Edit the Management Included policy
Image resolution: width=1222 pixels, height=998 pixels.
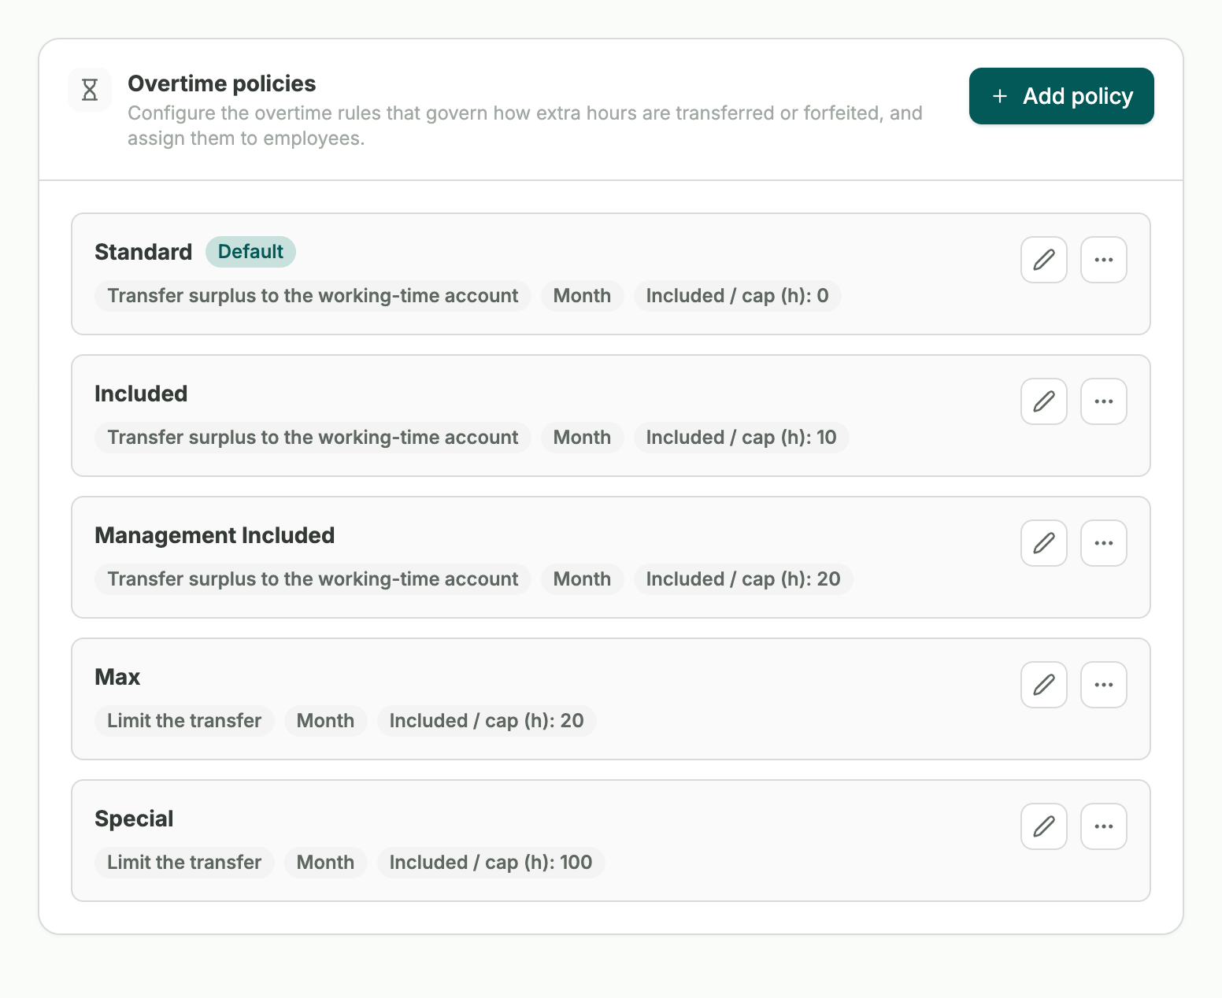[1044, 543]
